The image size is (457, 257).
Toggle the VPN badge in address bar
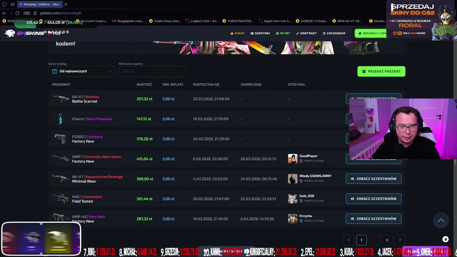[27, 13]
